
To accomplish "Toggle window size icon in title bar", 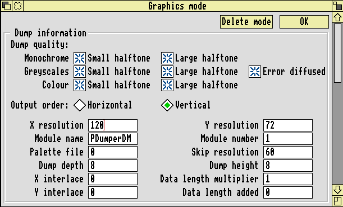I will [337, 6].
